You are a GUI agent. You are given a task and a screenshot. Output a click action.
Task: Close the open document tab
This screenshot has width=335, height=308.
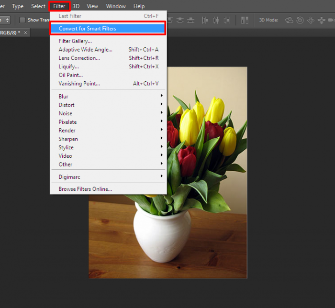pos(26,33)
